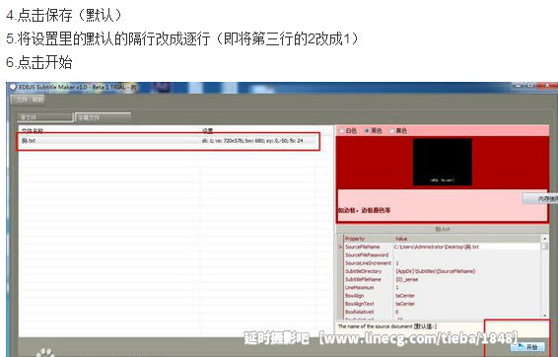This screenshot has width=558, height=357.
Task: Switch to the 字幕文件 tab
Action: (104, 117)
